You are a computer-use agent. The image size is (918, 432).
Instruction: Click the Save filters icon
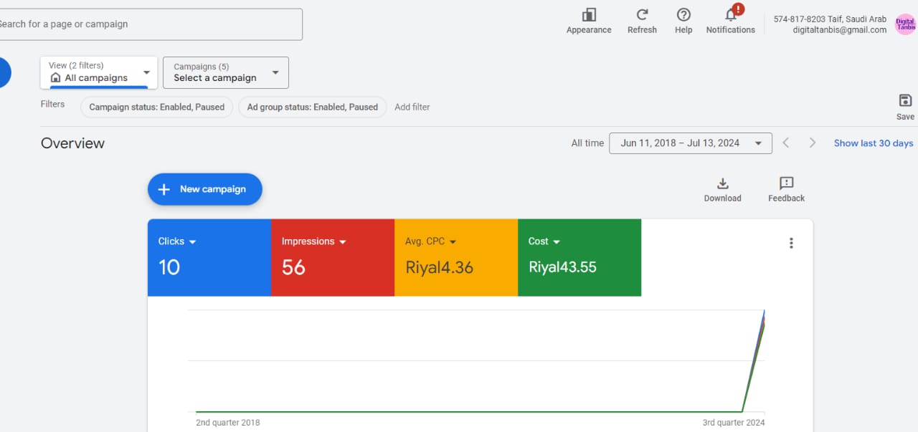point(905,101)
